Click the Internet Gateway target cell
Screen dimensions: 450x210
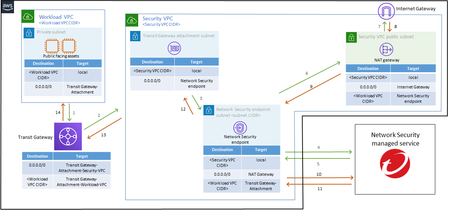tap(413, 87)
